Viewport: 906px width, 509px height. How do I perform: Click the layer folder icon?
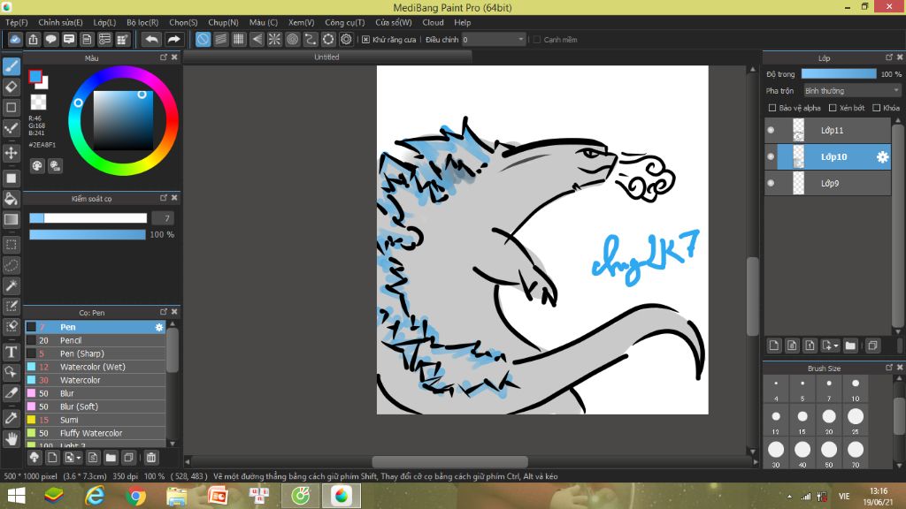click(x=850, y=346)
